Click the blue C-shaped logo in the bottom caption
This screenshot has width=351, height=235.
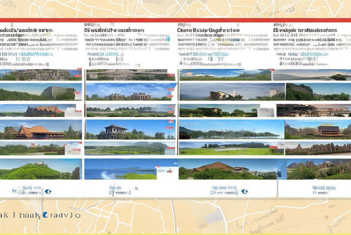45,215
